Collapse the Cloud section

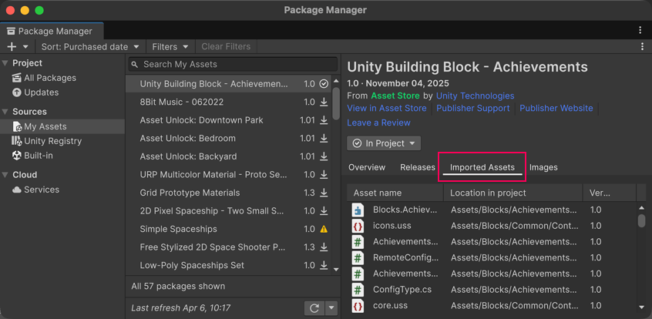[x=5, y=175]
